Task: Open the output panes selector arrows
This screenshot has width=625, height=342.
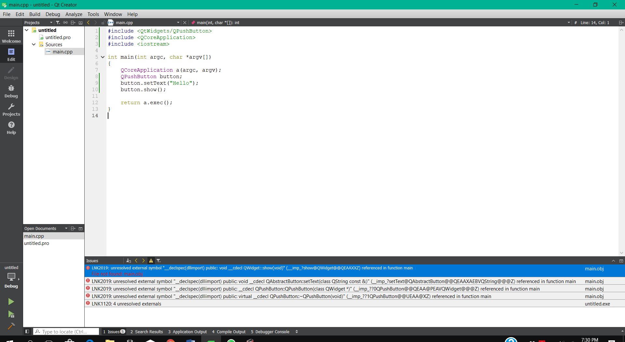Action: pos(297,332)
